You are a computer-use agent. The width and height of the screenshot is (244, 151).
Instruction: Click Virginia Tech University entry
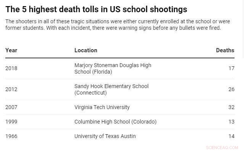[102, 107]
